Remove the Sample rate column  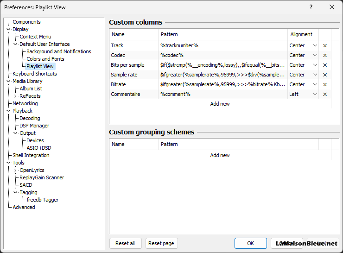(x=325, y=75)
